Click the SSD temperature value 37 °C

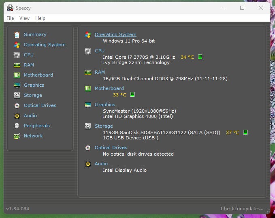(232, 133)
